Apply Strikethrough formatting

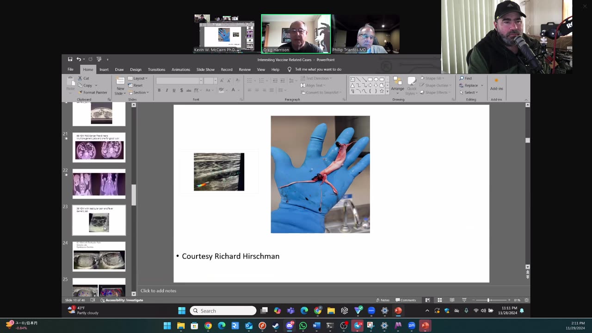tap(189, 90)
